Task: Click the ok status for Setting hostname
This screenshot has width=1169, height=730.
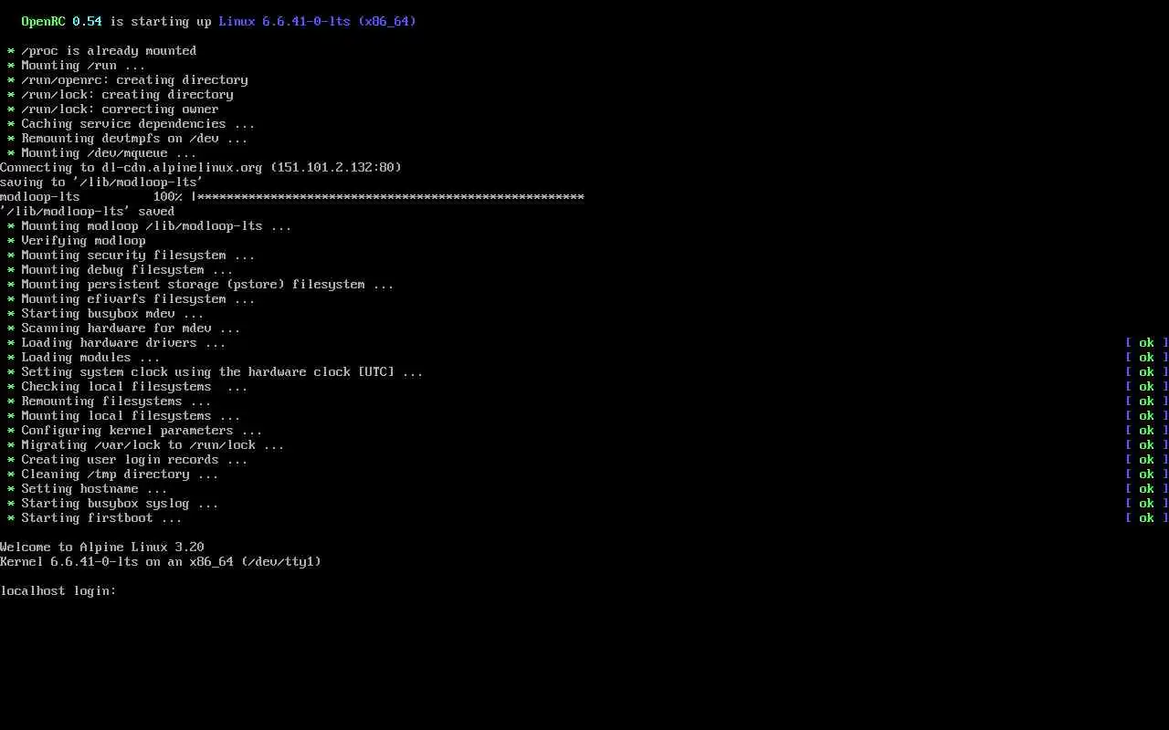Action: [x=1146, y=488]
